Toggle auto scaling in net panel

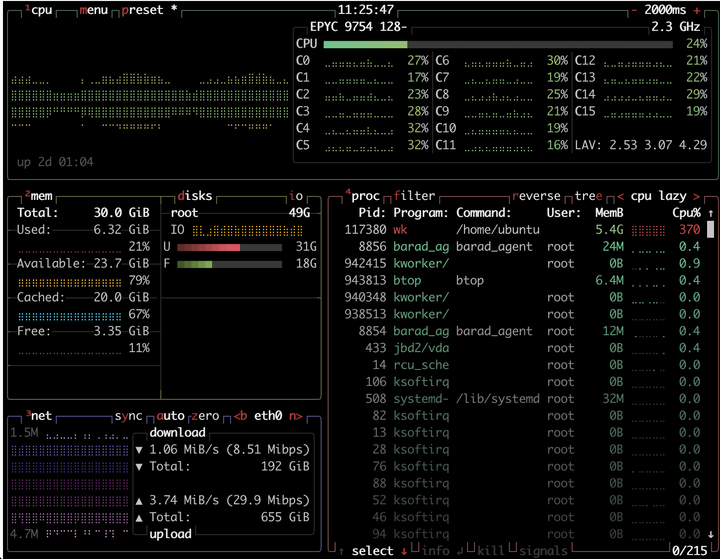tap(170, 416)
